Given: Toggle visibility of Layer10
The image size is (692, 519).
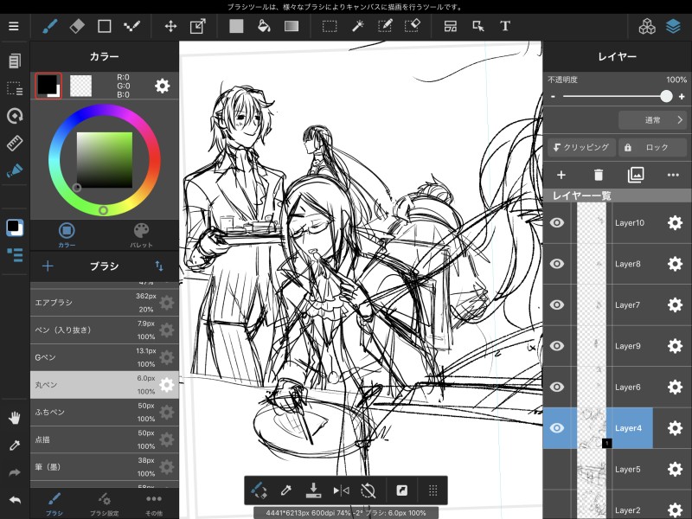Looking at the screenshot, I should coord(557,223).
